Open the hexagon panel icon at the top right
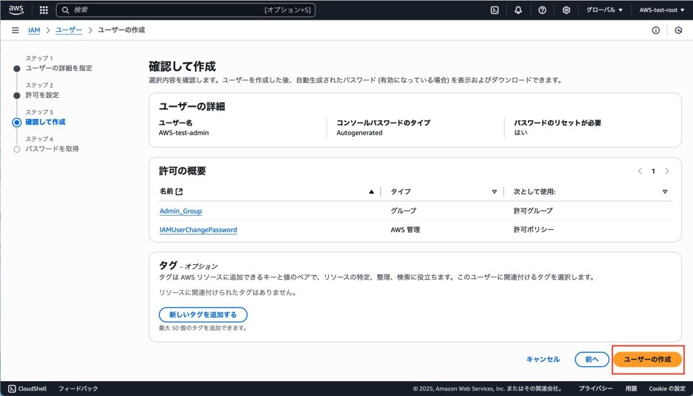Image resolution: width=693 pixels, height=396 pixels. [678, 30]
